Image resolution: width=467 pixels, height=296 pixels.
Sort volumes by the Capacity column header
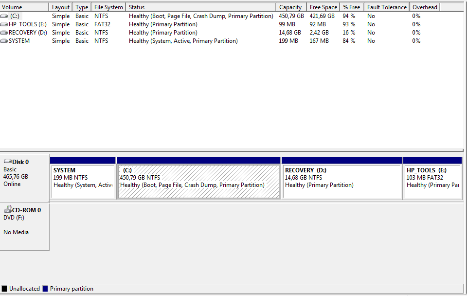pos(290,7)
